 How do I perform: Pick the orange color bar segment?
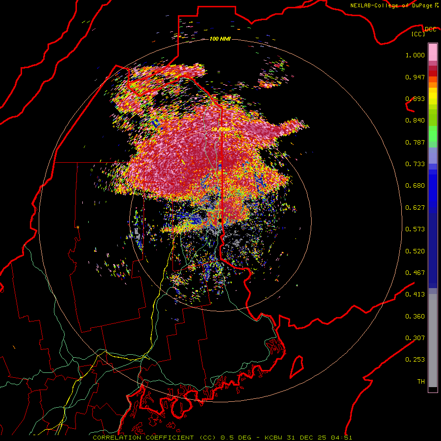[433, 85]
